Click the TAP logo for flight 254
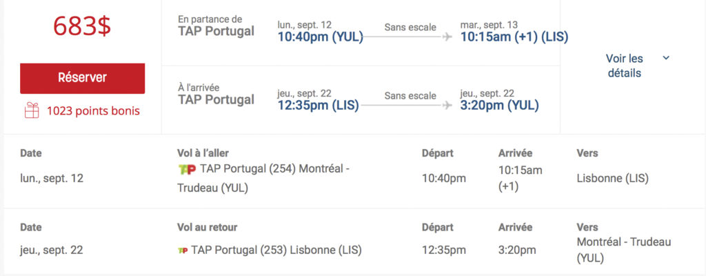Viewport: 706px width, 276px height. (x=187, y=170)
